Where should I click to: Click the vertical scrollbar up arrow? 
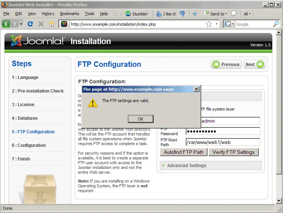[279, 33]
